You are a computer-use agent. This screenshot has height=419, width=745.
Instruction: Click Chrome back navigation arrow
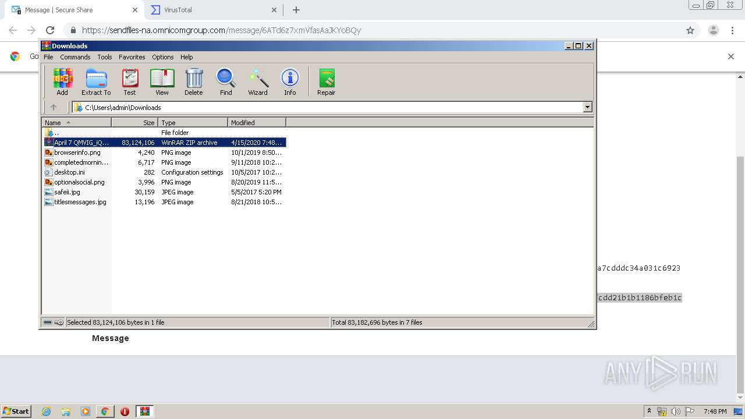13,30
